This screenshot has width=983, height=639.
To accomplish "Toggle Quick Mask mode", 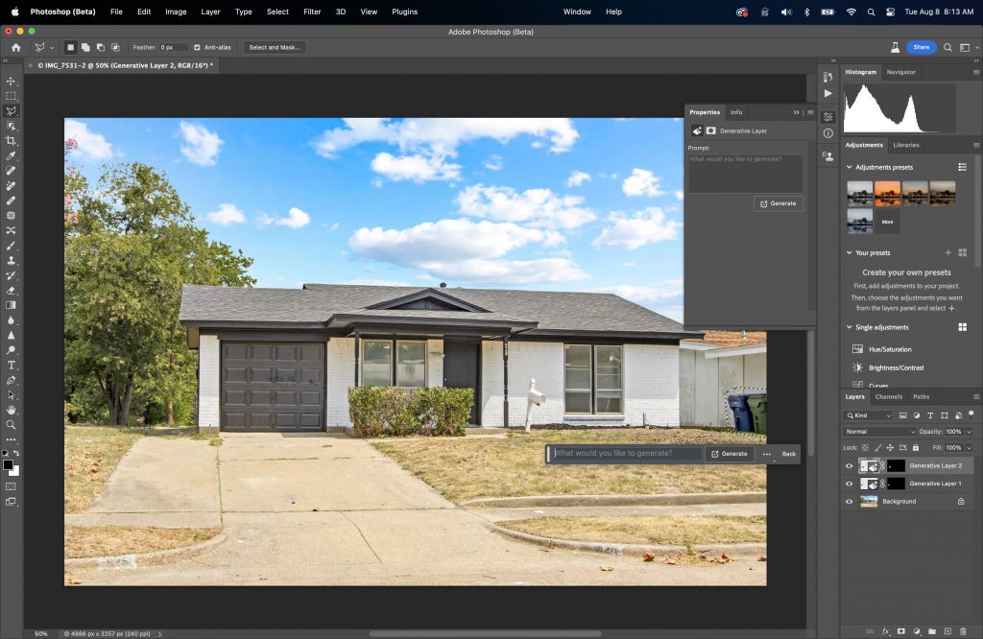I will pos(11,486).
